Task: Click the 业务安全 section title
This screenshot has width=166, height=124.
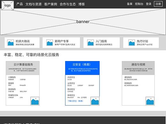Action: pyautogui.click(x=71, y=83)
